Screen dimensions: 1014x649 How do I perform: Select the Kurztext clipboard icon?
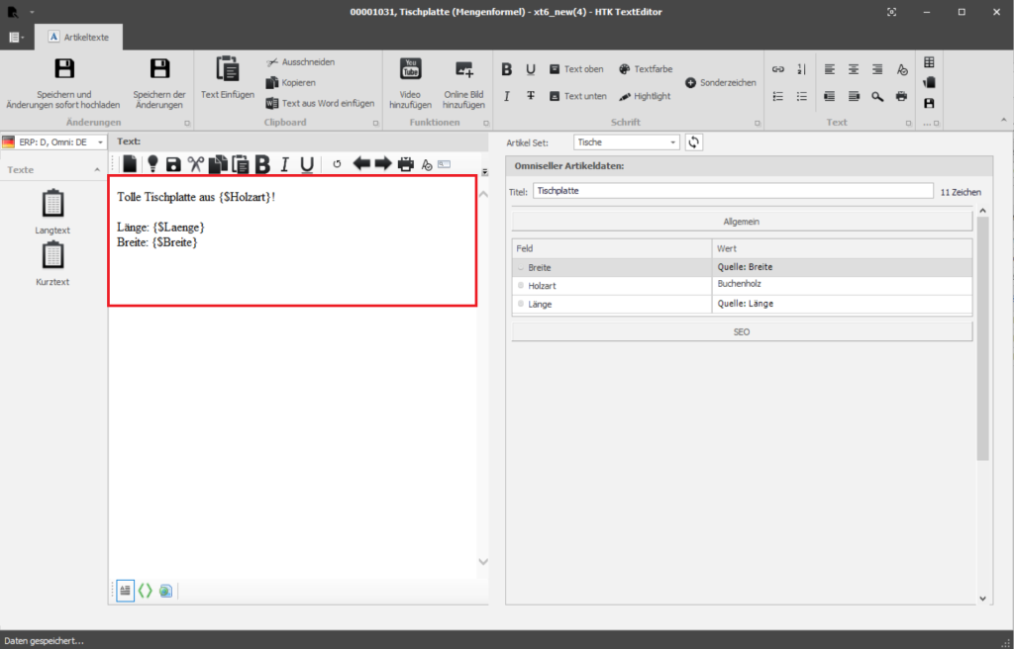53,256
